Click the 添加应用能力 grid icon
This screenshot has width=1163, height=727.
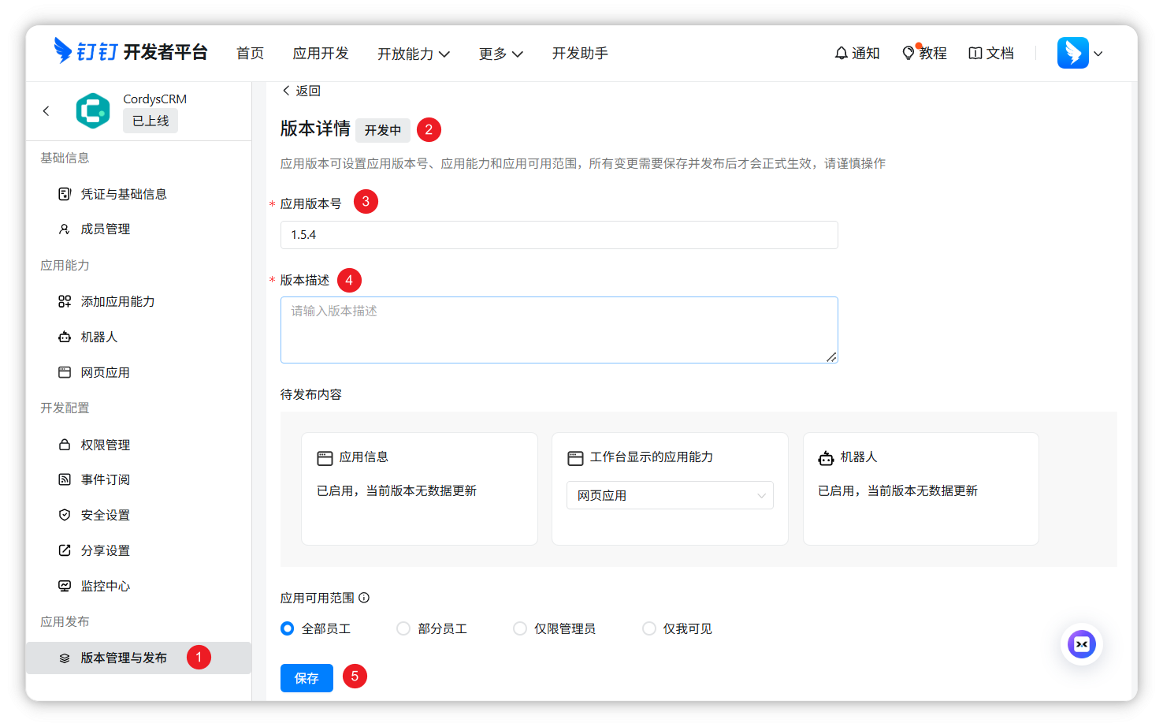click(65, 301)
